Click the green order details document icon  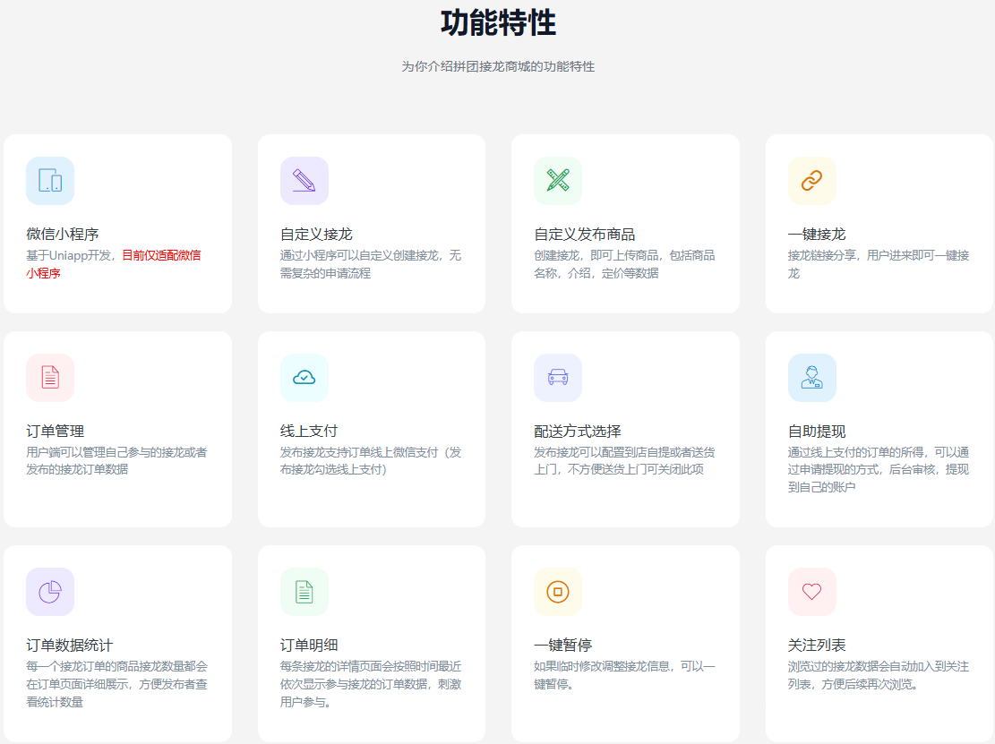click(x=304, y=592)
